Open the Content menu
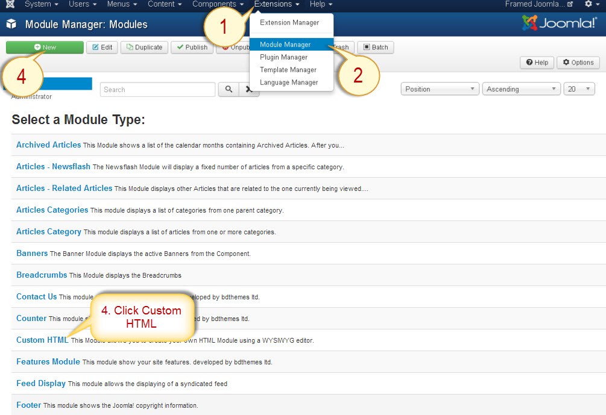 165,4
